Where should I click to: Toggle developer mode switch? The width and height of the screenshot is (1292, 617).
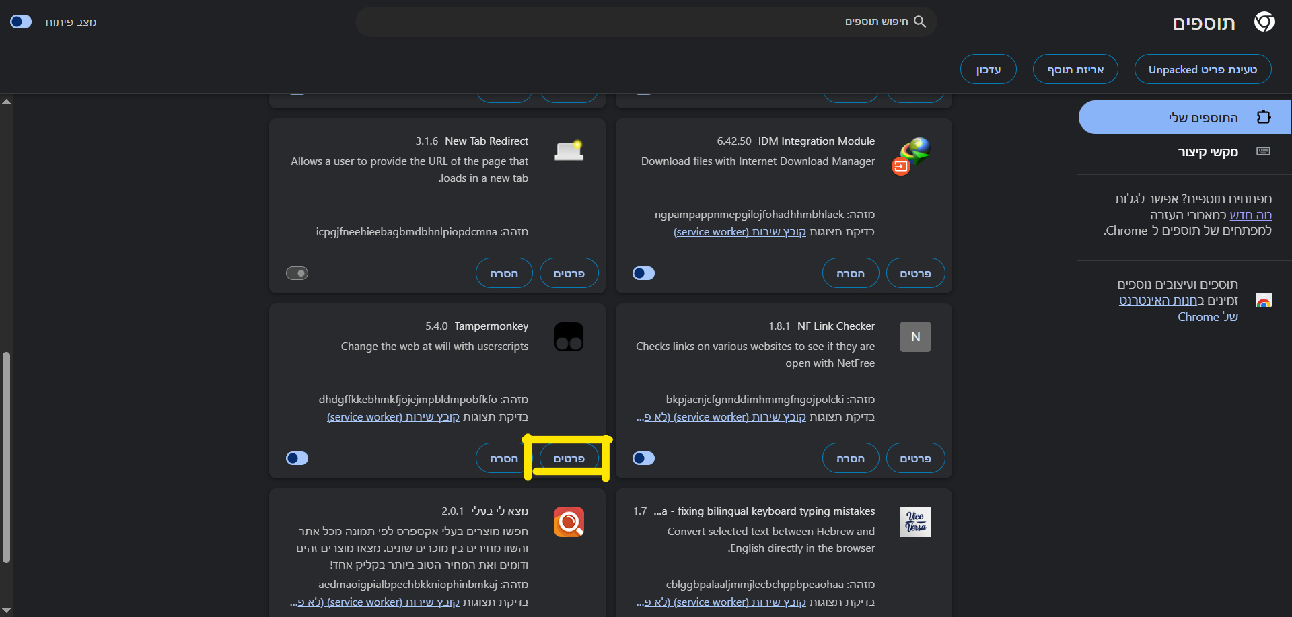point(21,22)
